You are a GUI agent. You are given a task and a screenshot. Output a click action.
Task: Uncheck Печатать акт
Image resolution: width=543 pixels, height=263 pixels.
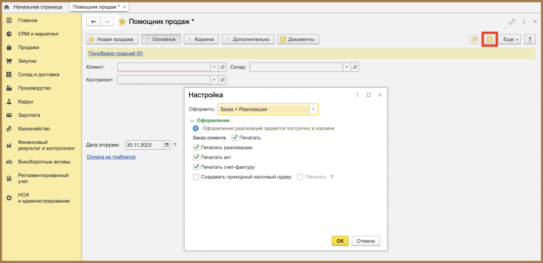pyautogui.click(x=196, y=157)
